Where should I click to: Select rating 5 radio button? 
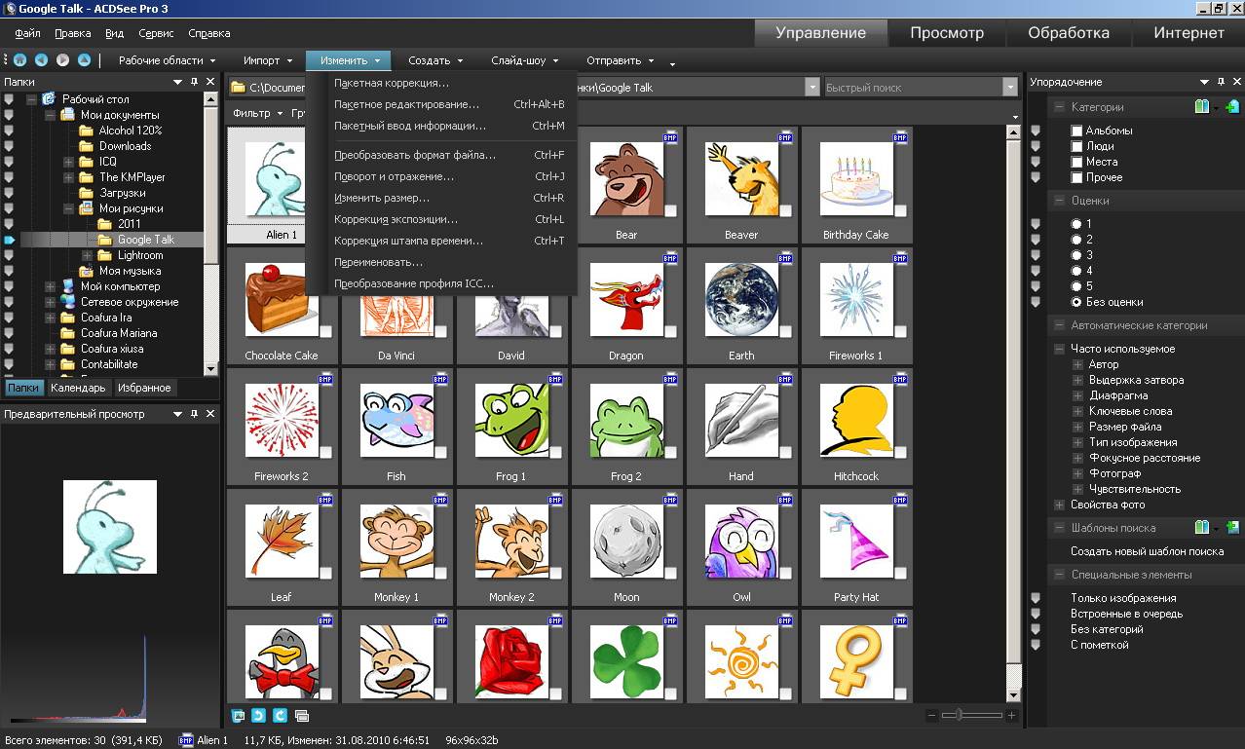pyautogui.click(x=1076, y=286)
